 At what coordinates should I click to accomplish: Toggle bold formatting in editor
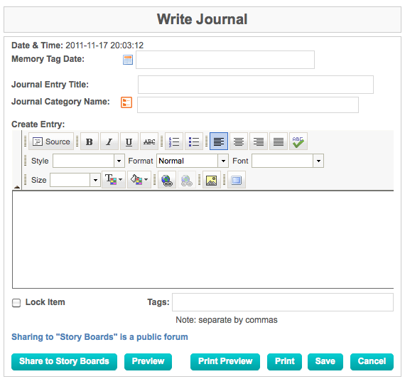click(x=90, y=142)
